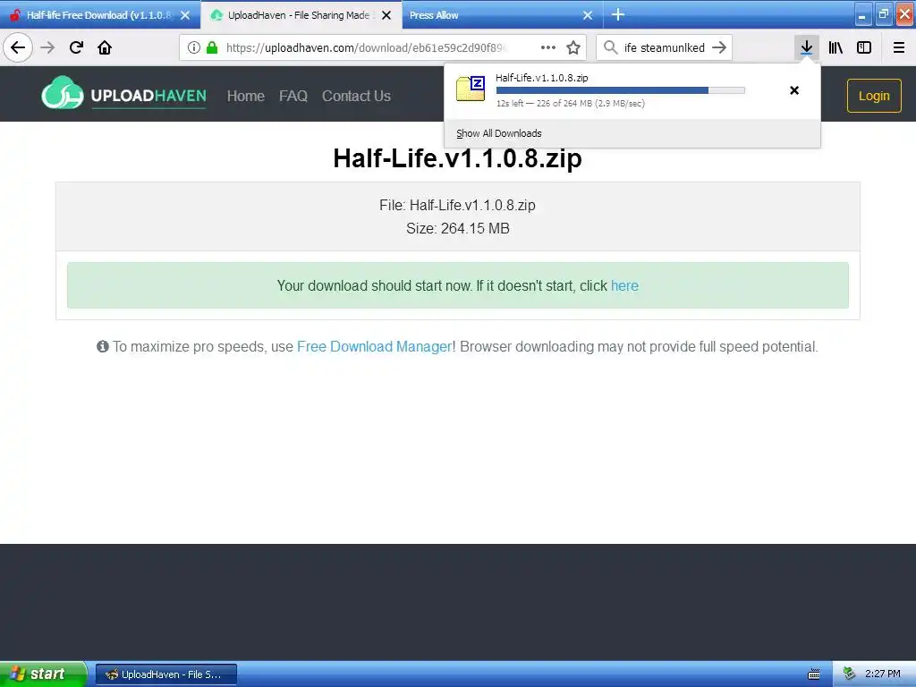Click 'File: Half-Life.v1.1.0.8.zip' text
This screenshot has height=687, width=916.
point(457,205)
